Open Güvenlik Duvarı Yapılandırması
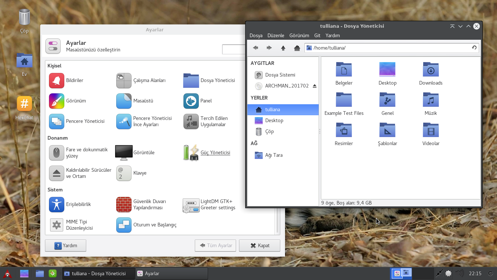This screenshot has width=497, height=280. coord(141,205)
